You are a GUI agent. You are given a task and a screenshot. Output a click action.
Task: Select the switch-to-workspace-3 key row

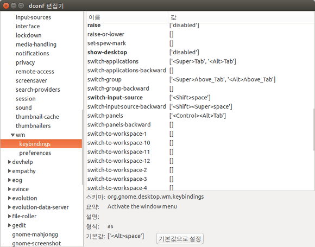tap(200, 179)
